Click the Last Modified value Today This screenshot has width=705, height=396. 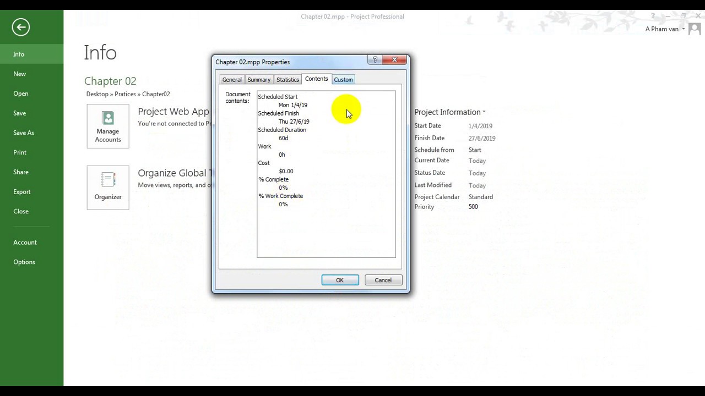coord(477,186)
